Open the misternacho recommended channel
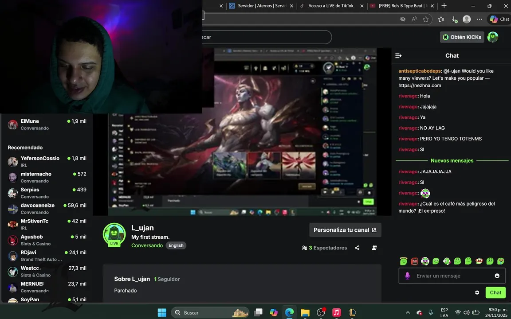Screen dimensions: 511x319 coord(47,177)
